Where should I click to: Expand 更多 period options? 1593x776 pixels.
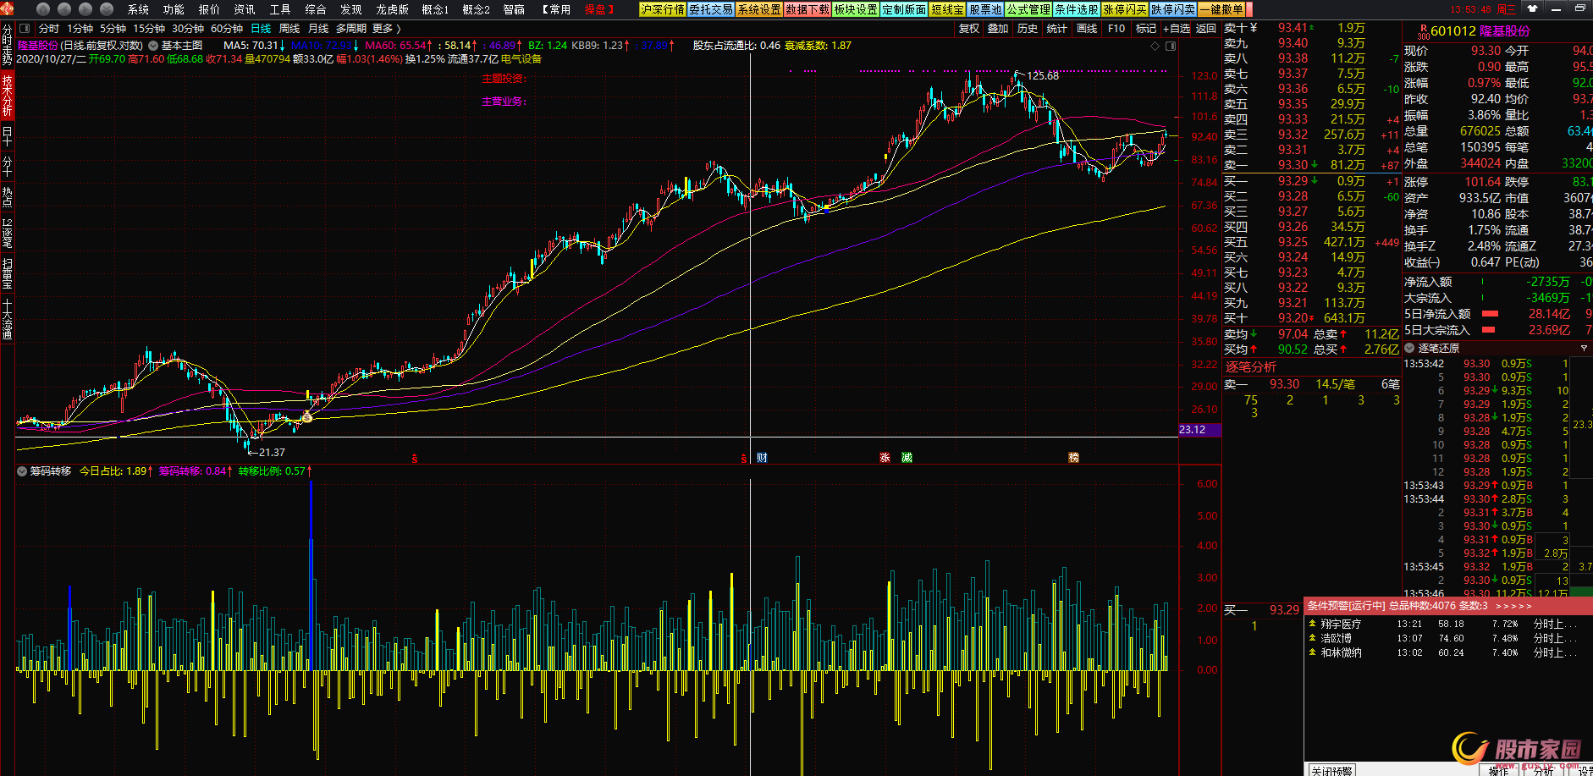pyautogui.click(x=386, y=29)
